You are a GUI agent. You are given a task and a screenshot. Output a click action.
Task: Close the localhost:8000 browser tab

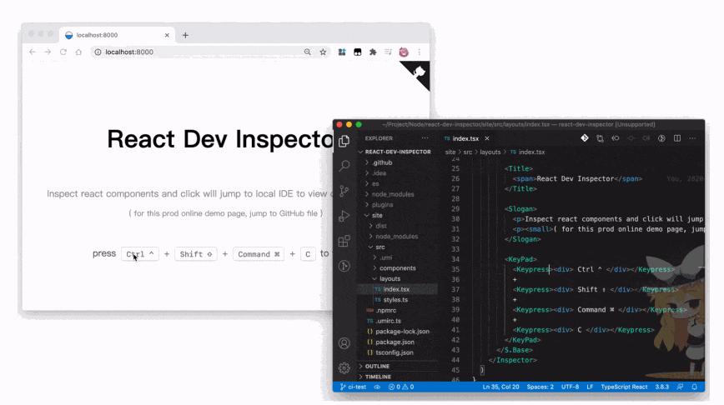(167, 35)
